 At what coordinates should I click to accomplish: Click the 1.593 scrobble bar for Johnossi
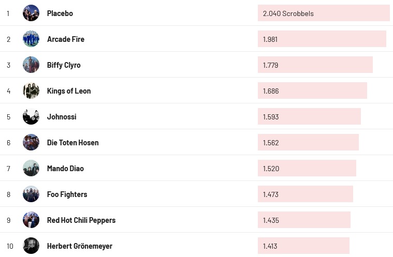[x=309, y=117]
